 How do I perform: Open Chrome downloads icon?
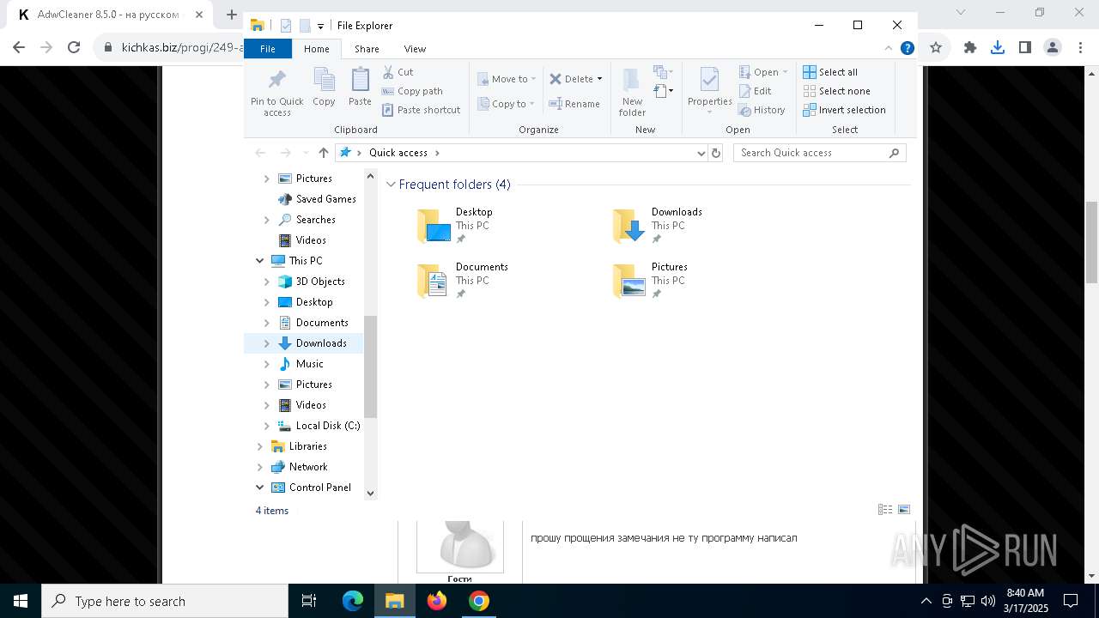tap(998, 47)
